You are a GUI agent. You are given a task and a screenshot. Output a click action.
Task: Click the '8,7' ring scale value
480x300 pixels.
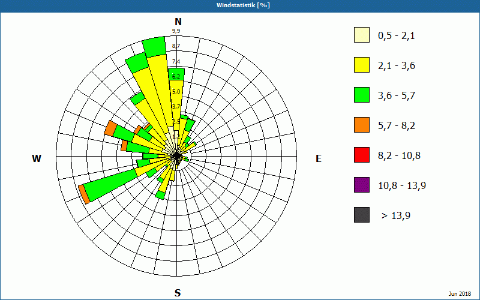[x=176, y=46]
